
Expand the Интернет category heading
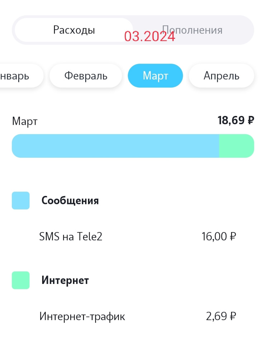point(65,280)
